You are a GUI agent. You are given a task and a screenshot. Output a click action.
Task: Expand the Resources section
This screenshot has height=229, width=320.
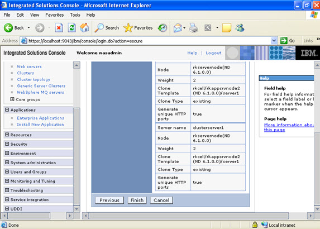(x=7, y=135)
